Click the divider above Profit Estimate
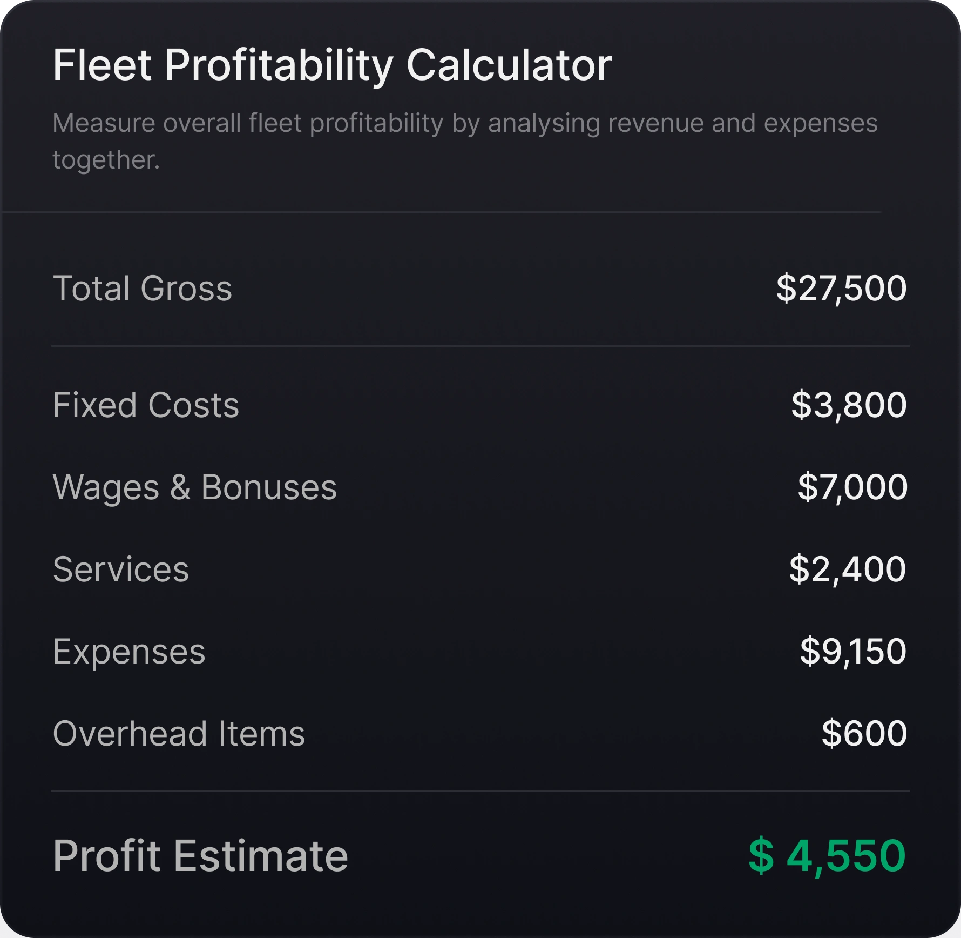The width and height of the screenshot is (961, 938). click(x=480, y=790)
